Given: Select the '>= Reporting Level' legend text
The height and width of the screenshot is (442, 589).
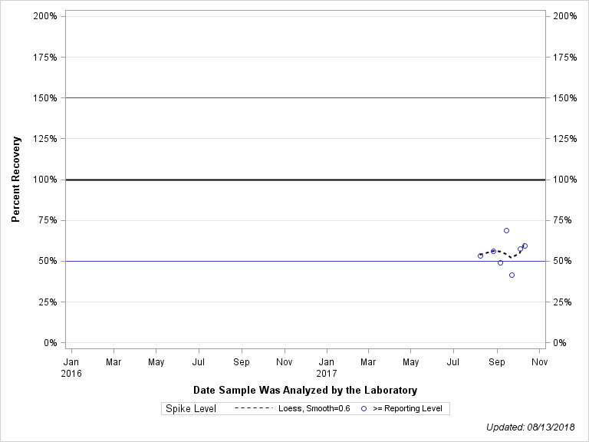Looking at the screenshot, I should click(x=407, y=408).
